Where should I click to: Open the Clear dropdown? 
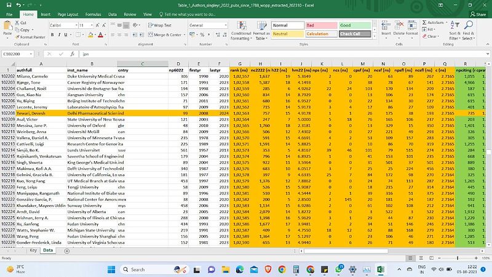(431, 36)
